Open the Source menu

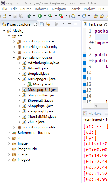(x=26, y=9)
